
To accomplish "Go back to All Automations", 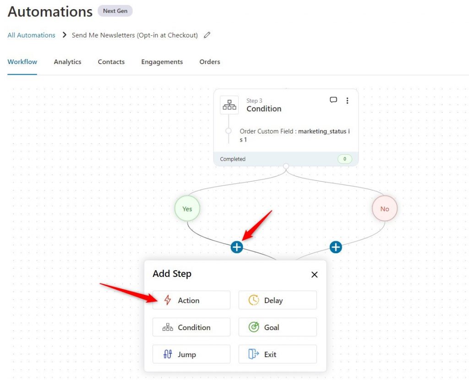I will coord(32,35).
